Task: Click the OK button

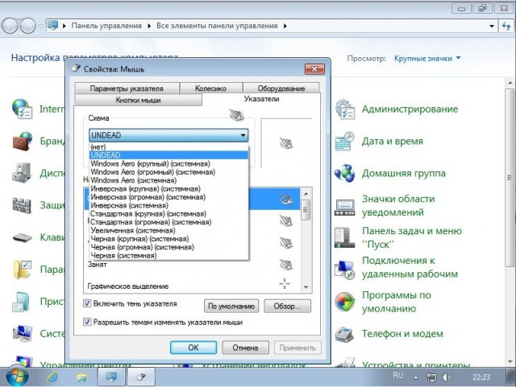Action: point(193,348)
